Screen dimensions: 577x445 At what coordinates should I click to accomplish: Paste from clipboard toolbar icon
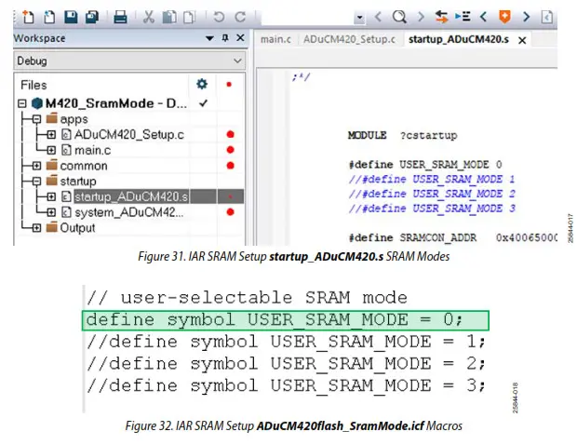(189, 17)
